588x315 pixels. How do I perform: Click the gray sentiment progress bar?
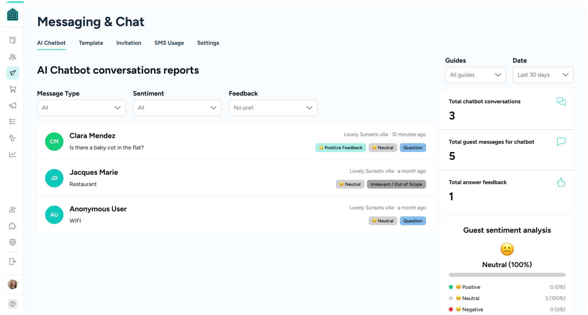[507, 275]
